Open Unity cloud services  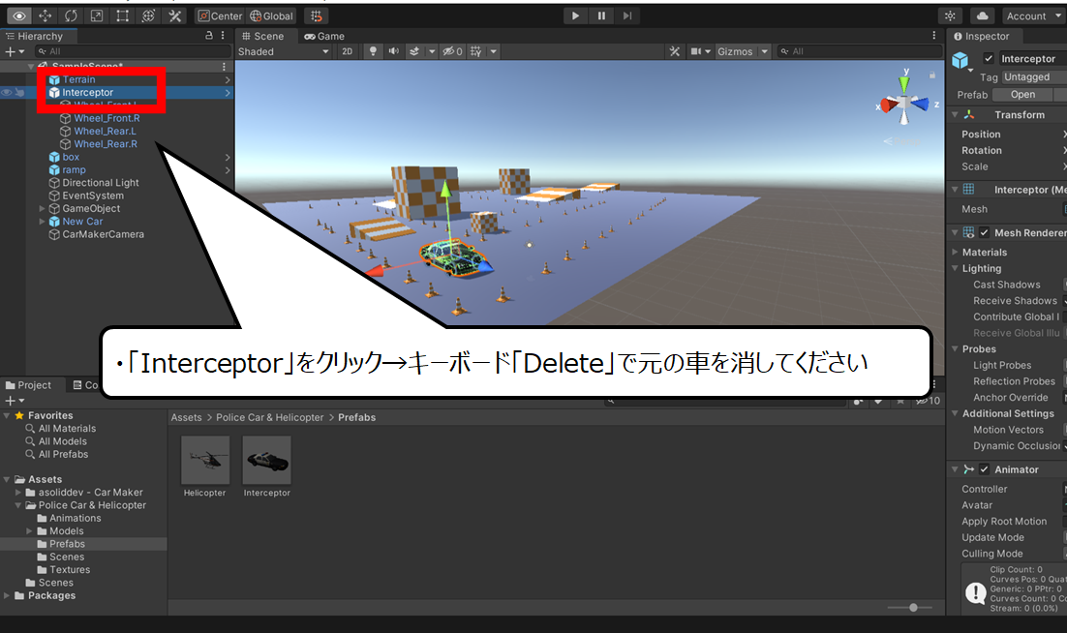pyautogui.click(x=983, y=15)
